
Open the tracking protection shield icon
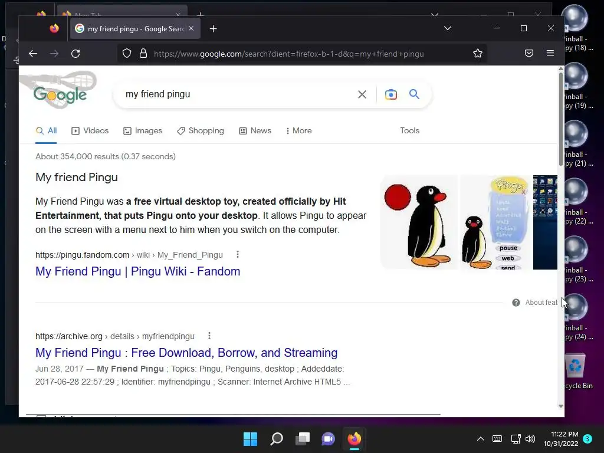127,54
